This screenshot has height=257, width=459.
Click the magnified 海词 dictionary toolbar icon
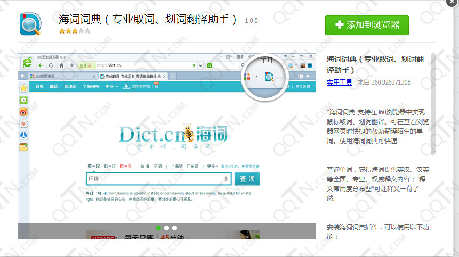269,77
